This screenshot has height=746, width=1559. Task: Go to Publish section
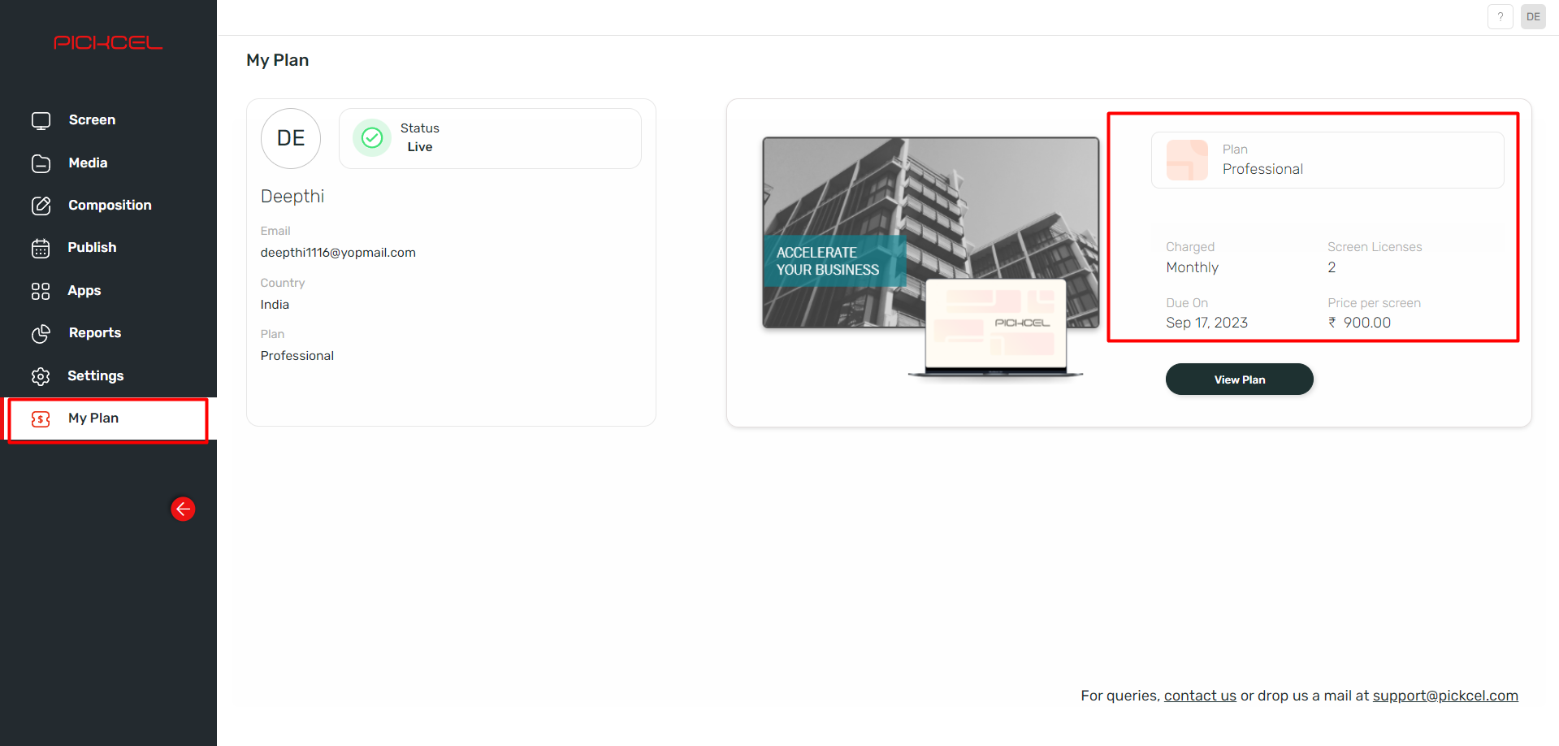108,248
